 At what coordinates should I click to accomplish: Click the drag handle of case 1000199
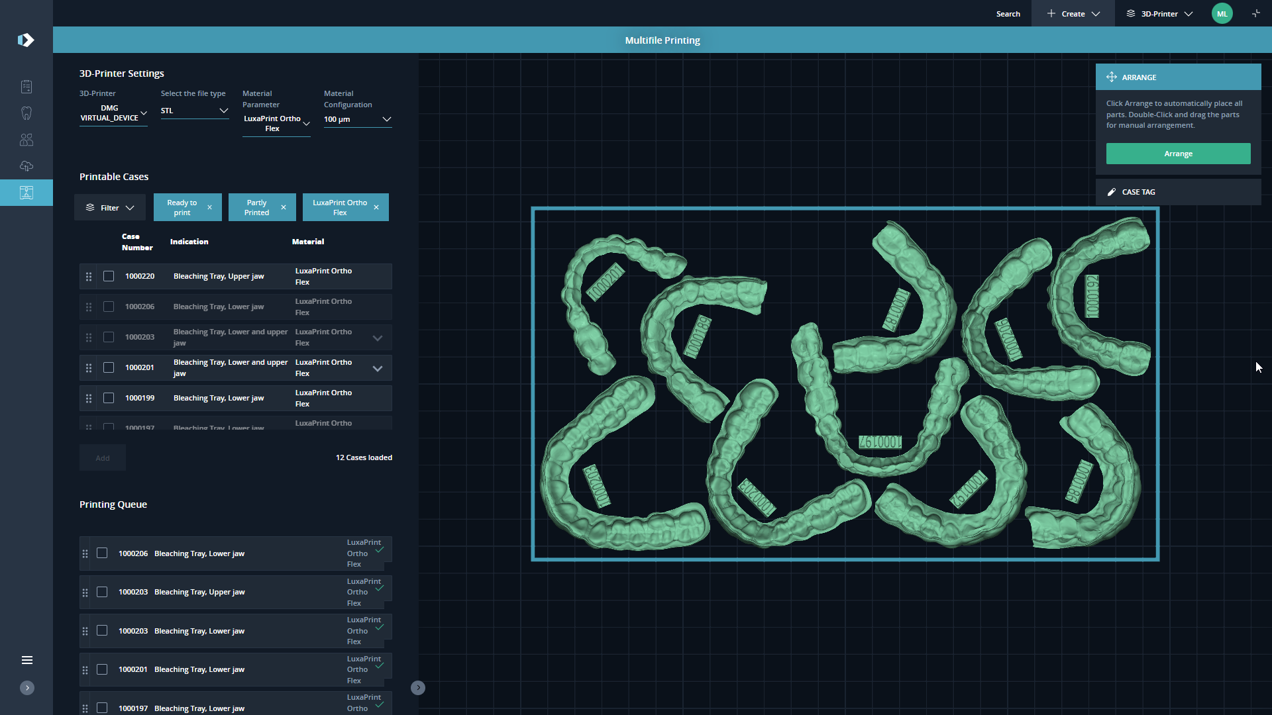pyautogui.click(x=89, y=399)
